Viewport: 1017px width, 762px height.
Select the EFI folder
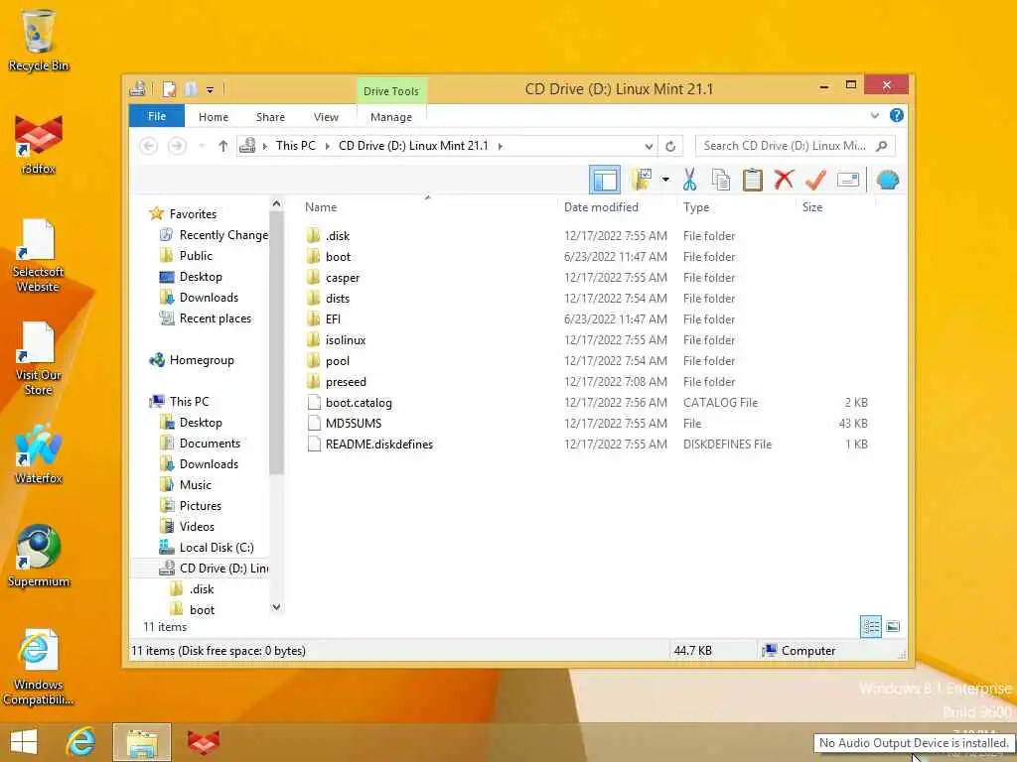pyautogui.click(x=333, y=318)
